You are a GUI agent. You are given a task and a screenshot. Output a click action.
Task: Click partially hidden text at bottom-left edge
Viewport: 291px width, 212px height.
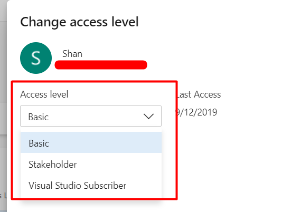3,196
